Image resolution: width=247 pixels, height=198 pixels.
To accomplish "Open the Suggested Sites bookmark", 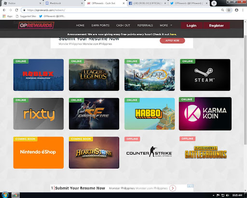I will (26, 16).
